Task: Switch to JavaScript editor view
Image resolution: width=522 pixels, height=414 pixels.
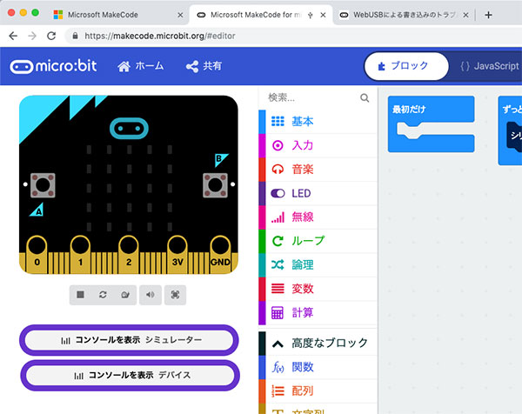Action: (x=487, y=66)
